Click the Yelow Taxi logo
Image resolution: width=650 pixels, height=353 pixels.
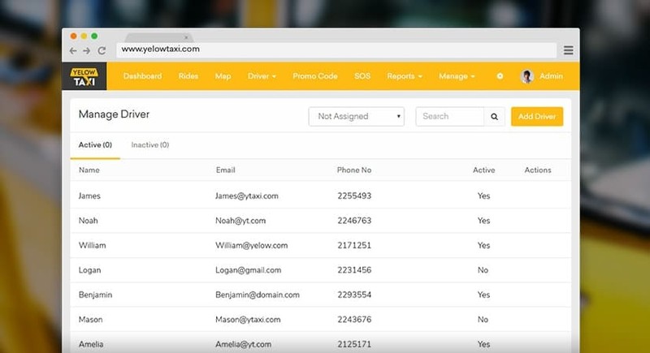pos(84,76)
